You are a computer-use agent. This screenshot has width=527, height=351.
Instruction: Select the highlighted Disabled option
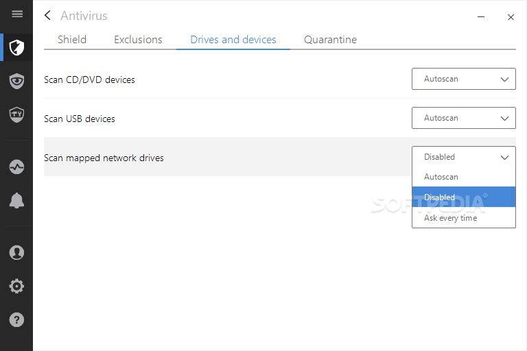point(463,197)
